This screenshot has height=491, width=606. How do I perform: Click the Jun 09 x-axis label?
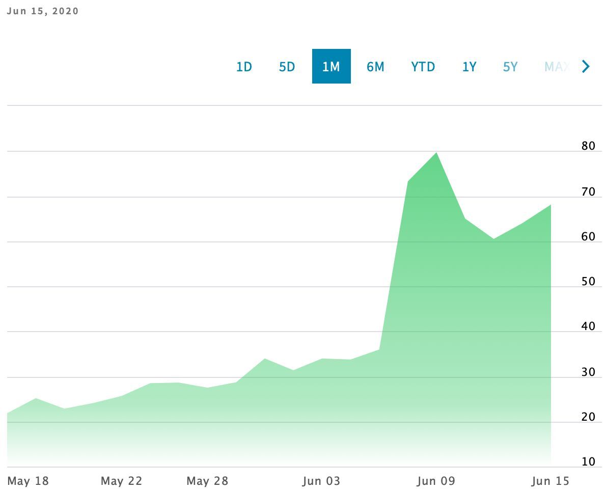pyautogui.click(x=436, y=481)
